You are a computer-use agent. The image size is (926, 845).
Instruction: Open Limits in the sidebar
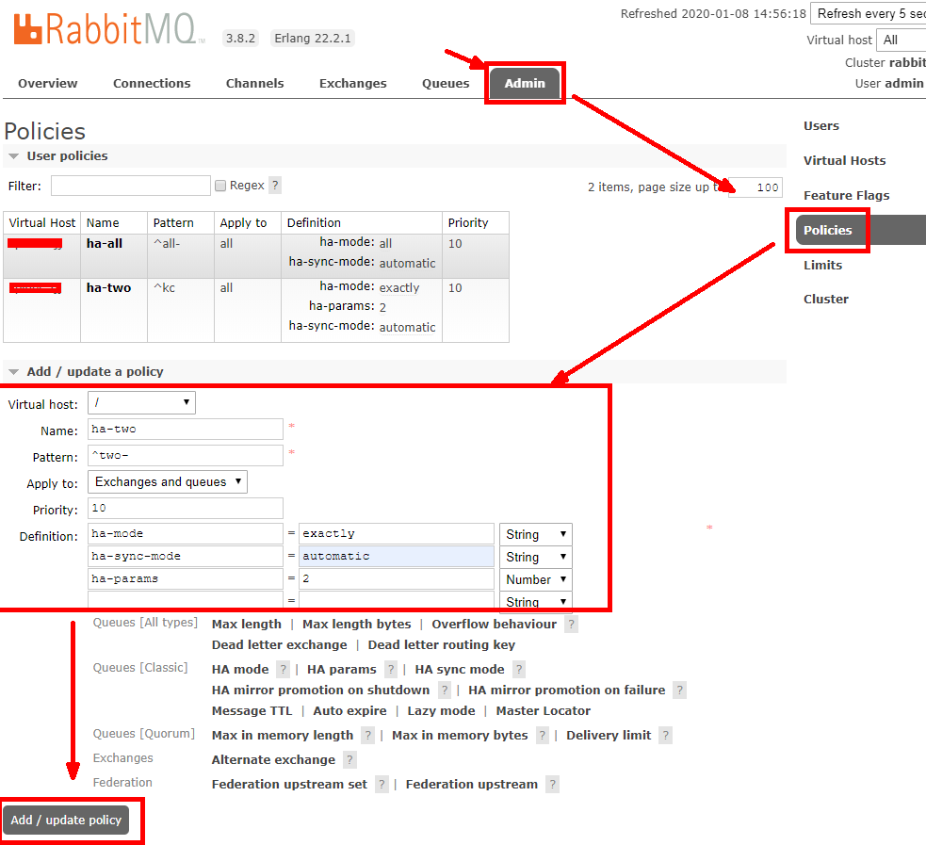(822, 265)
